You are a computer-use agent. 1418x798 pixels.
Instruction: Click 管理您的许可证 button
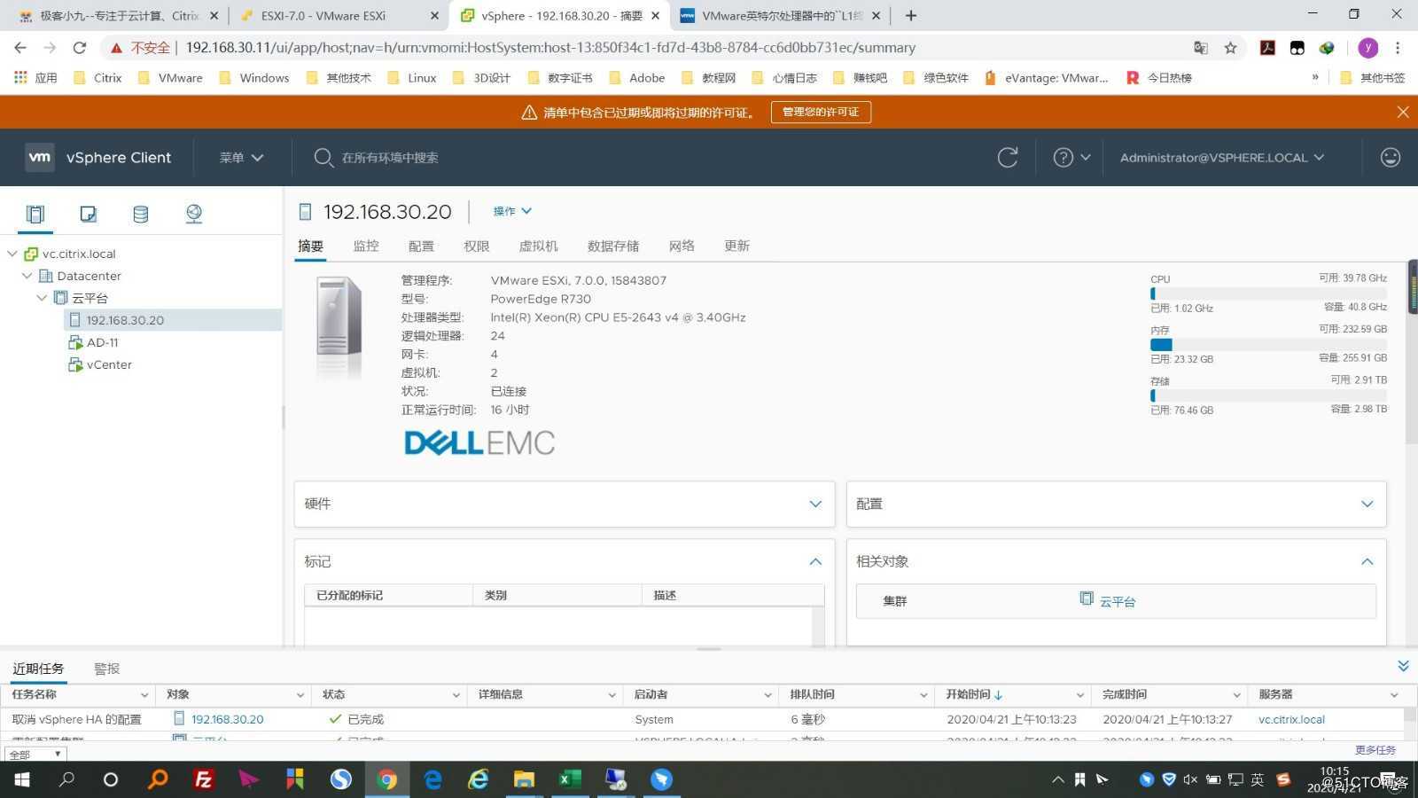tap(821, 112)
